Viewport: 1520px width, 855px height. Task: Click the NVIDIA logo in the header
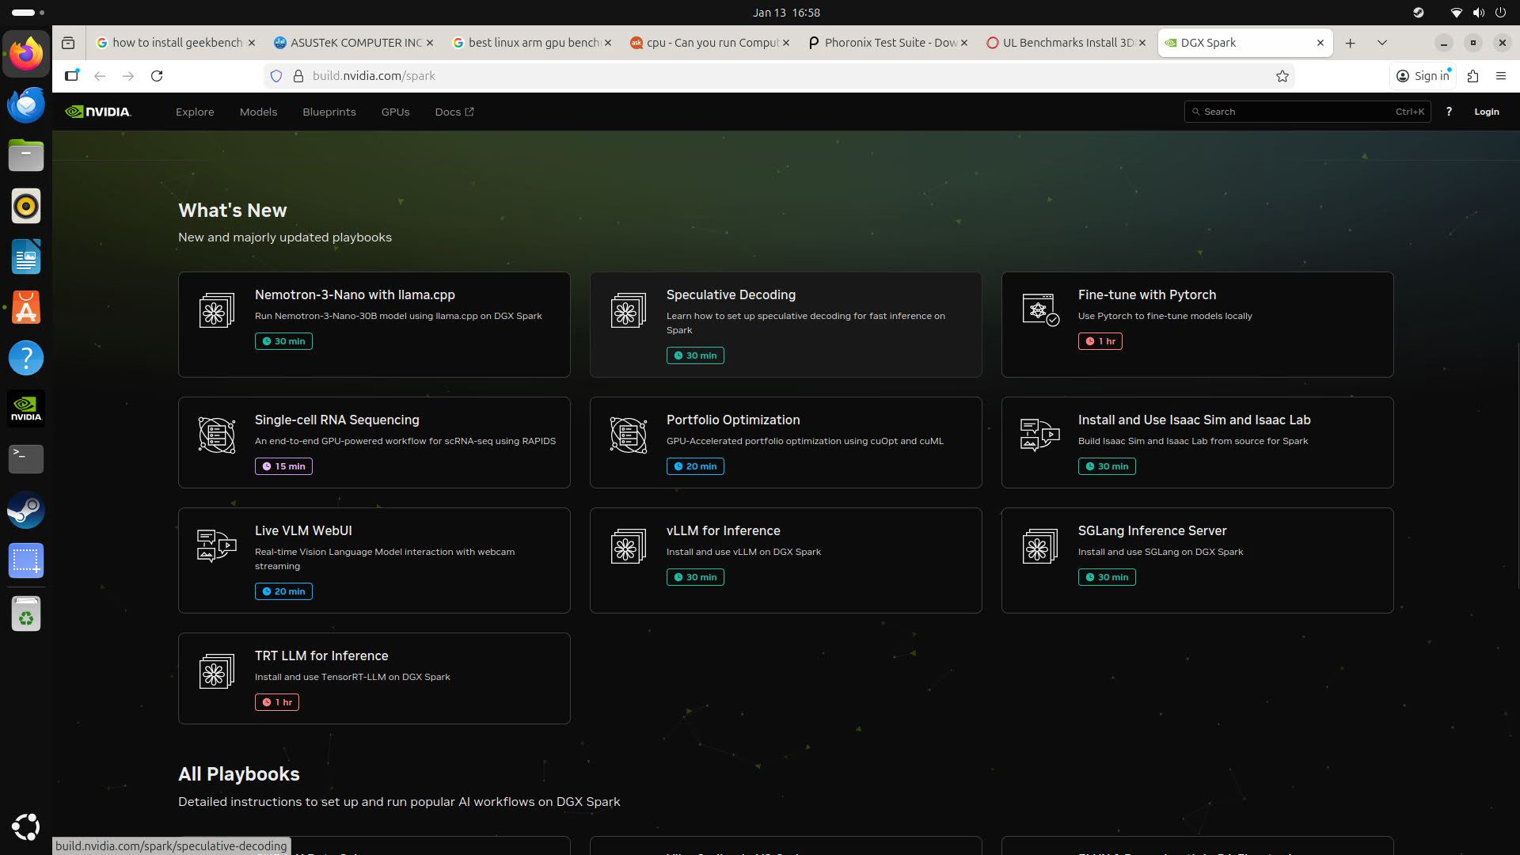click(98, 112)
